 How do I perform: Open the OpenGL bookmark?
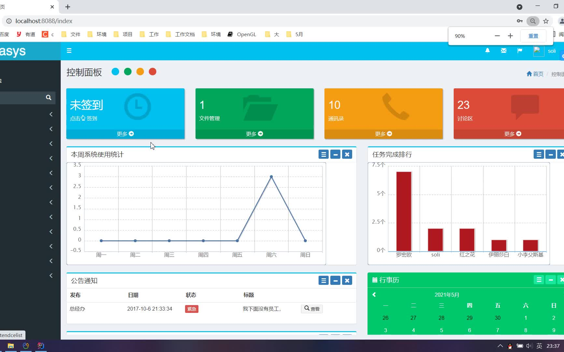242,34
